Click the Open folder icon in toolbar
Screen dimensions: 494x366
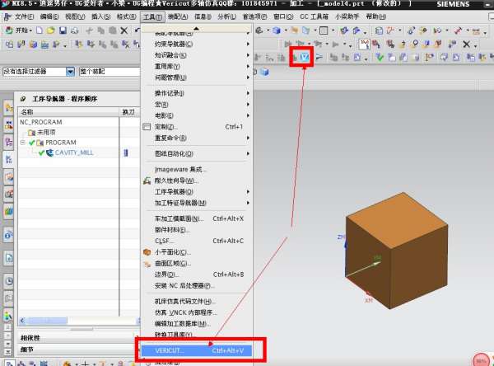51,30
